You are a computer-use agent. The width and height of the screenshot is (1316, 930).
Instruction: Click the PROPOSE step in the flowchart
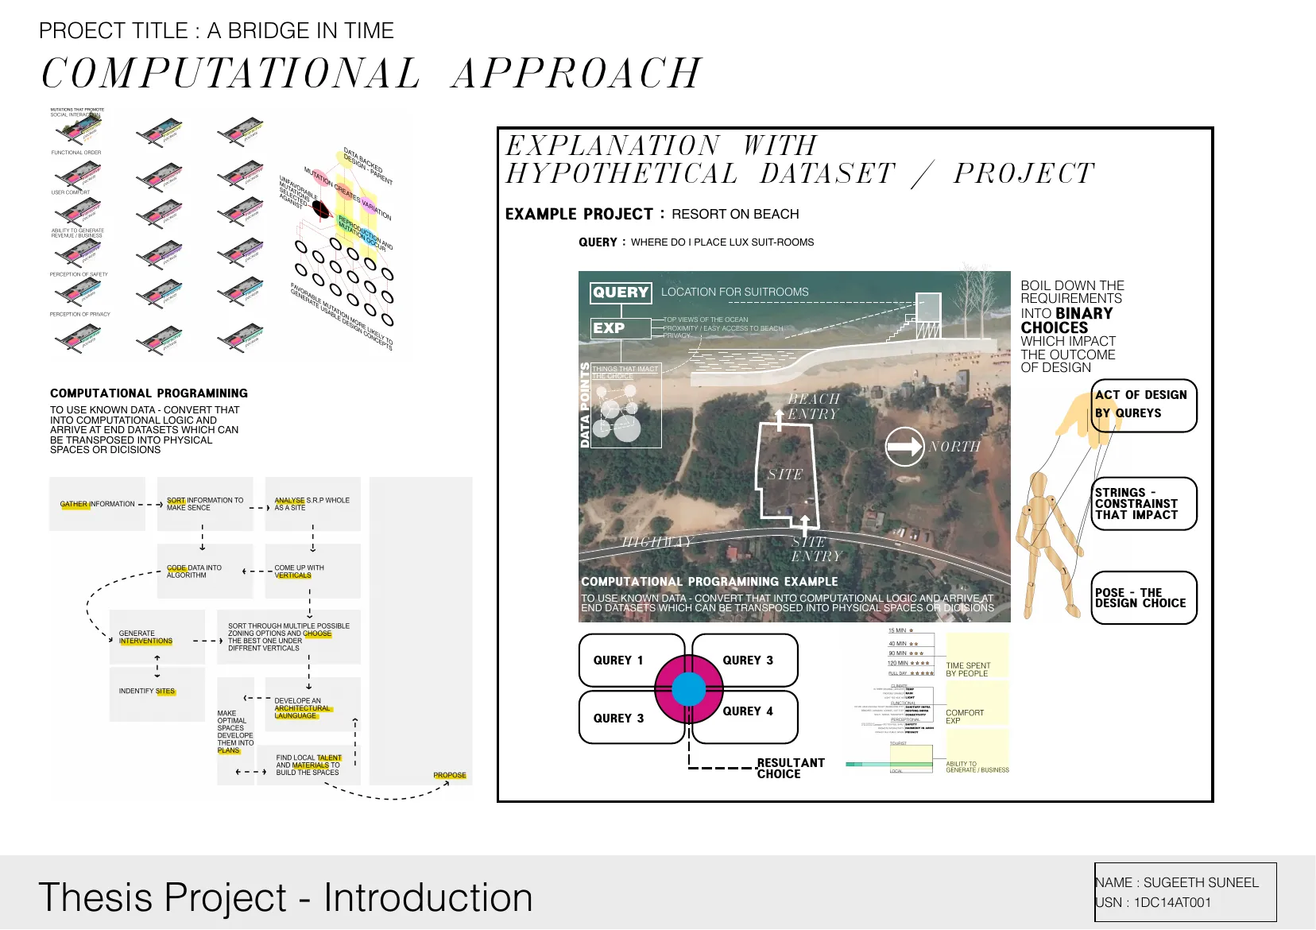pyautogui.click(x=450, y=775)
